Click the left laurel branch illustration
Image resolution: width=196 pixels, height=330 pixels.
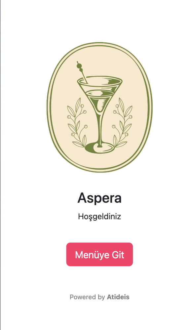77,123
